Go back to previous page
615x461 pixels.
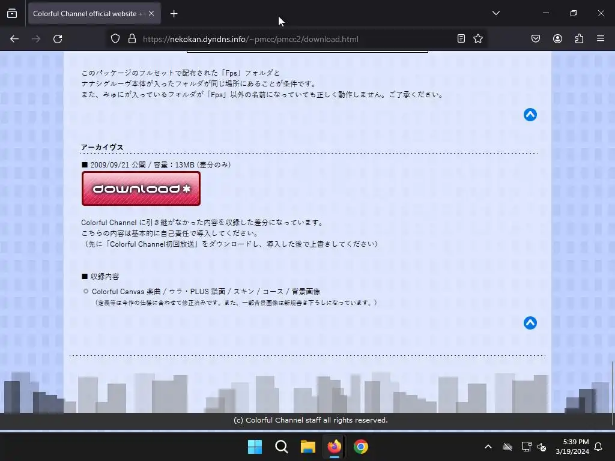point(14,39)
